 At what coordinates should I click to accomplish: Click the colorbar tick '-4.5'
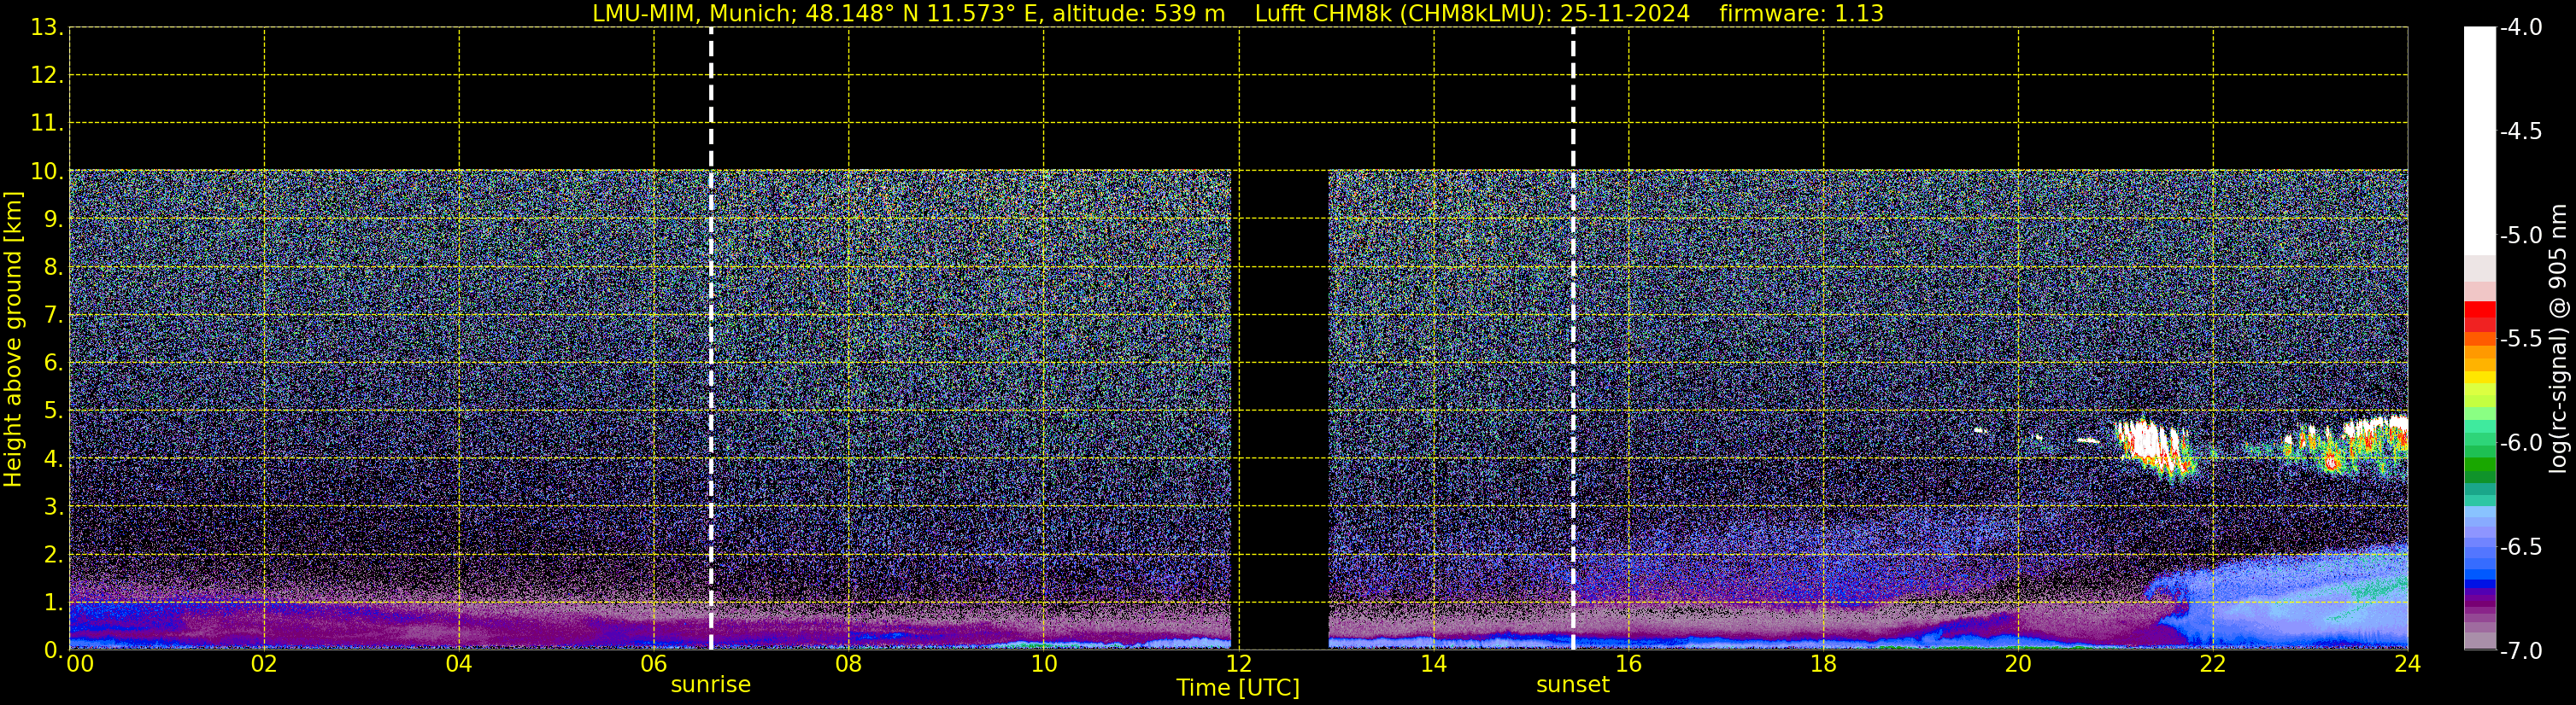pos(2520,131)
